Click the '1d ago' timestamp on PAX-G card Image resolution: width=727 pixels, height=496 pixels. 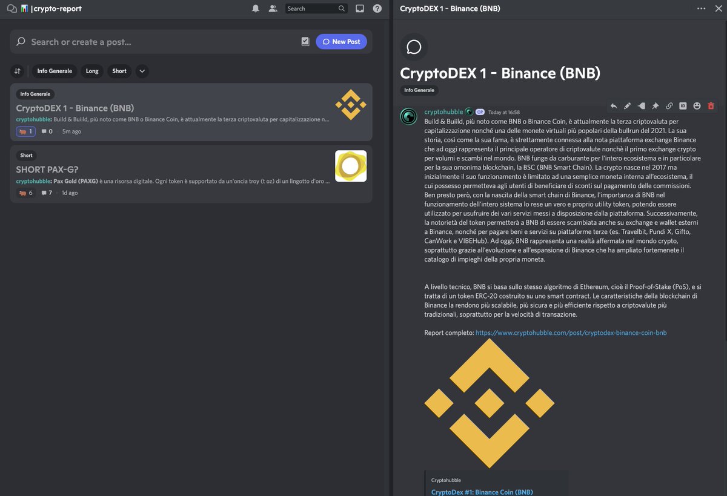[x=70, y=193]
